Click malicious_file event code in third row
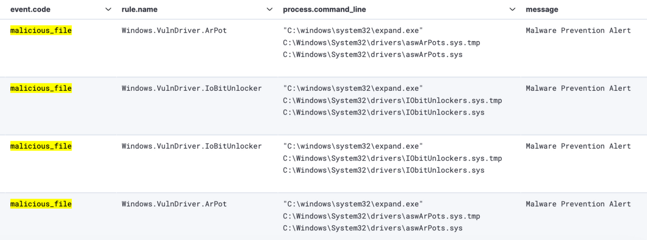This screenshot has width=647, height=240. click(41, 146)
